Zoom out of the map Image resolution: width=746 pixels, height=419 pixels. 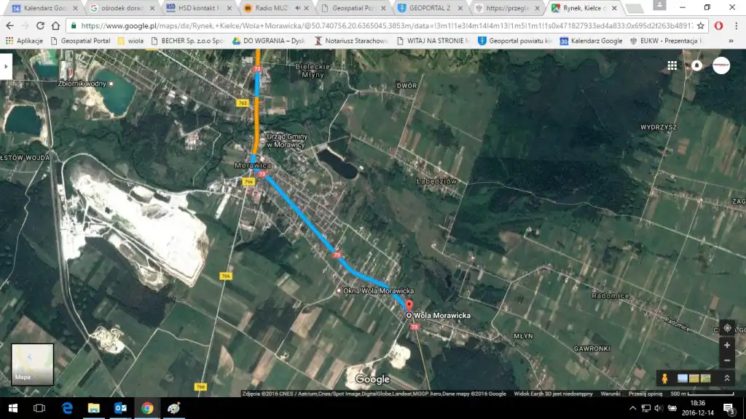pyautogui.click(x=727, y=361)
